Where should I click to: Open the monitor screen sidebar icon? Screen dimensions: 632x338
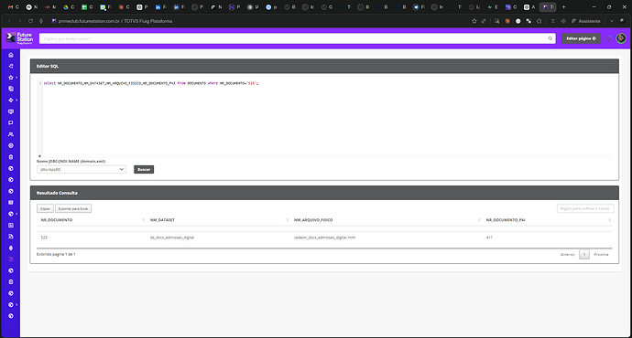(x=11, y=111)
